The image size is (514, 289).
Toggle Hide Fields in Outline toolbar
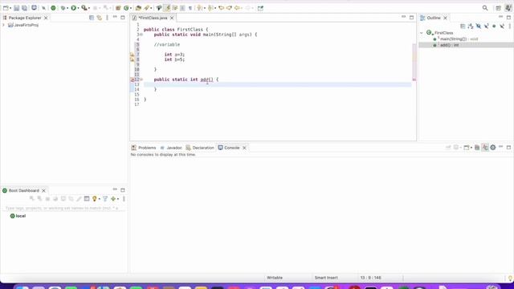(x=479, y=26)
